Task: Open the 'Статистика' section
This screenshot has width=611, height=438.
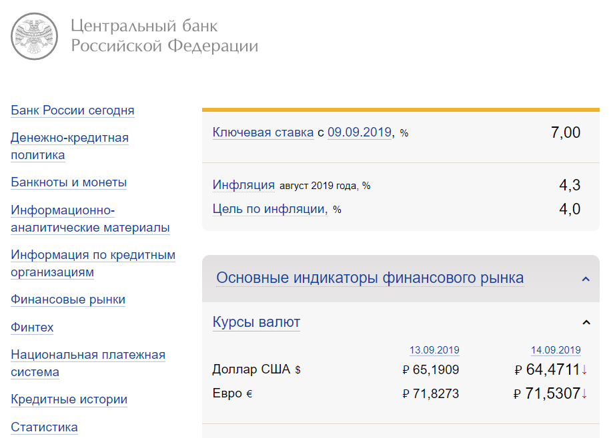Action: 44,427
